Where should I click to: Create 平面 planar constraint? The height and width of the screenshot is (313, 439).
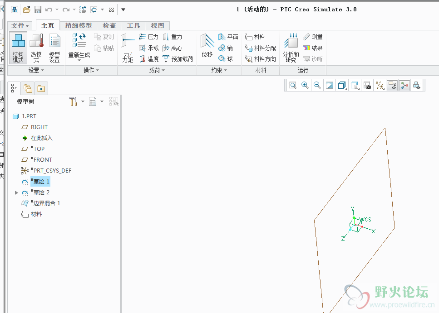click(x=228, y=37)
